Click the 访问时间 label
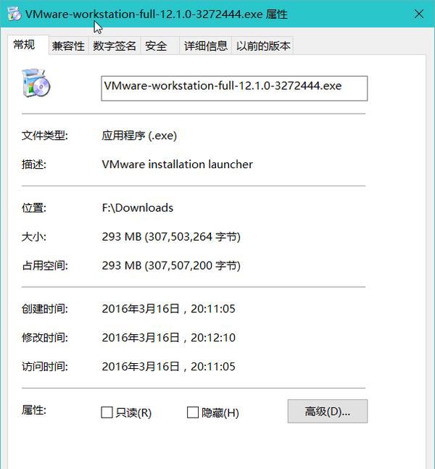This screenshot has width=435, height=469. tap(45, 367)
